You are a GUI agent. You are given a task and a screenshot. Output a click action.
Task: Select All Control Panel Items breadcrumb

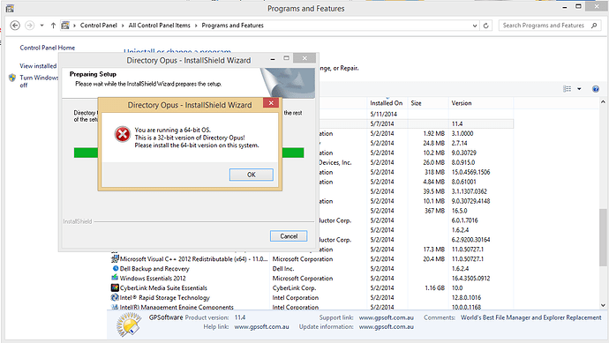tap(159, 26)
